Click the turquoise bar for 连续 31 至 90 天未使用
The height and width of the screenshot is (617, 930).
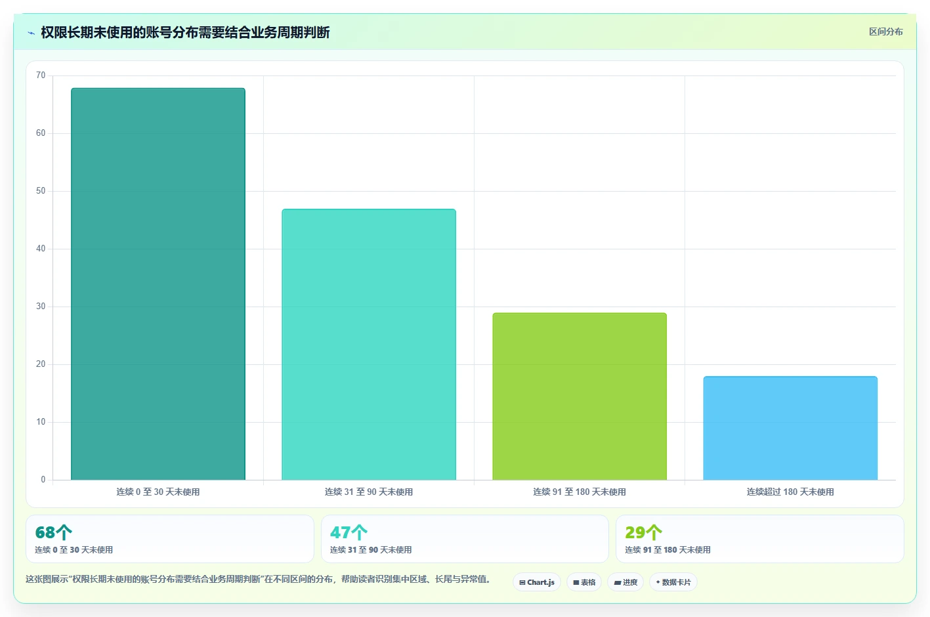[x=369, y=345]
